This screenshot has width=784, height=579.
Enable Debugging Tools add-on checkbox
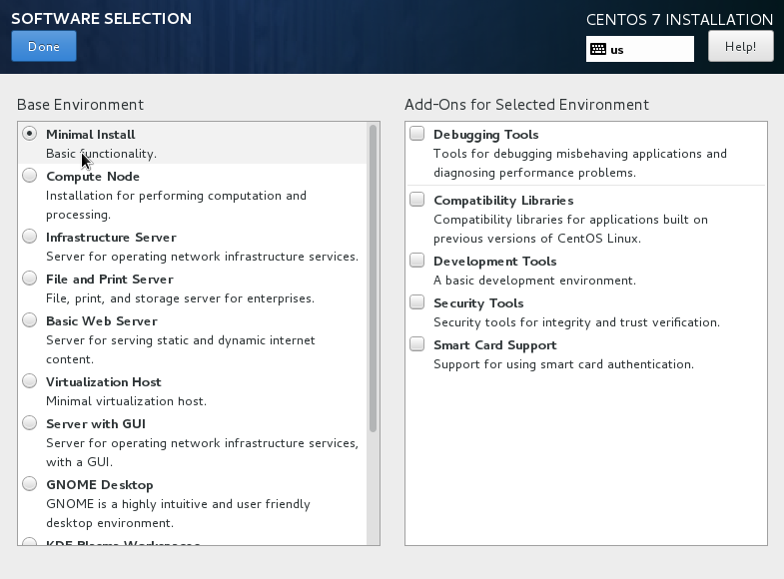(x=417, y=134)
